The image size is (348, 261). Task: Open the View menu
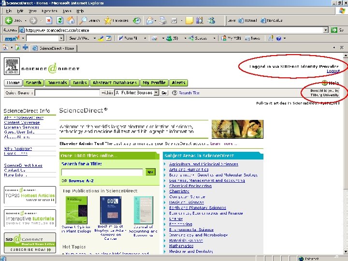click(32, 11)
